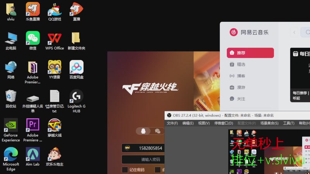Screen dimensions: 310x174
Task: Open 百度网盘 shortcut
Action: (x=76, y=67)
